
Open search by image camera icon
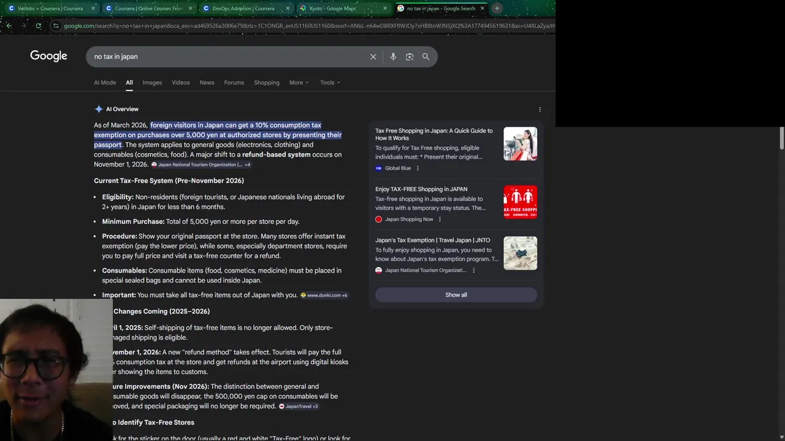[410, 56]
